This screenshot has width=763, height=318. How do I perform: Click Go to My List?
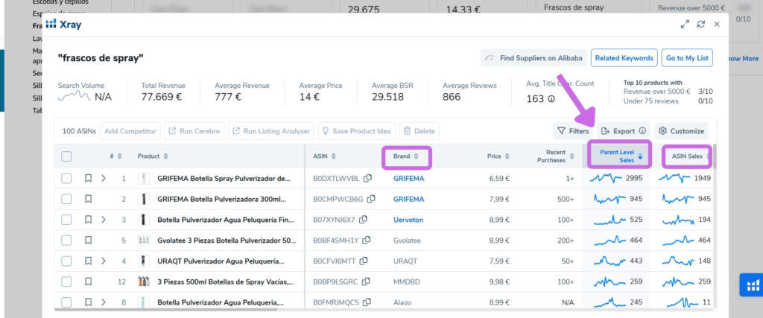click(x=687, y=58)
